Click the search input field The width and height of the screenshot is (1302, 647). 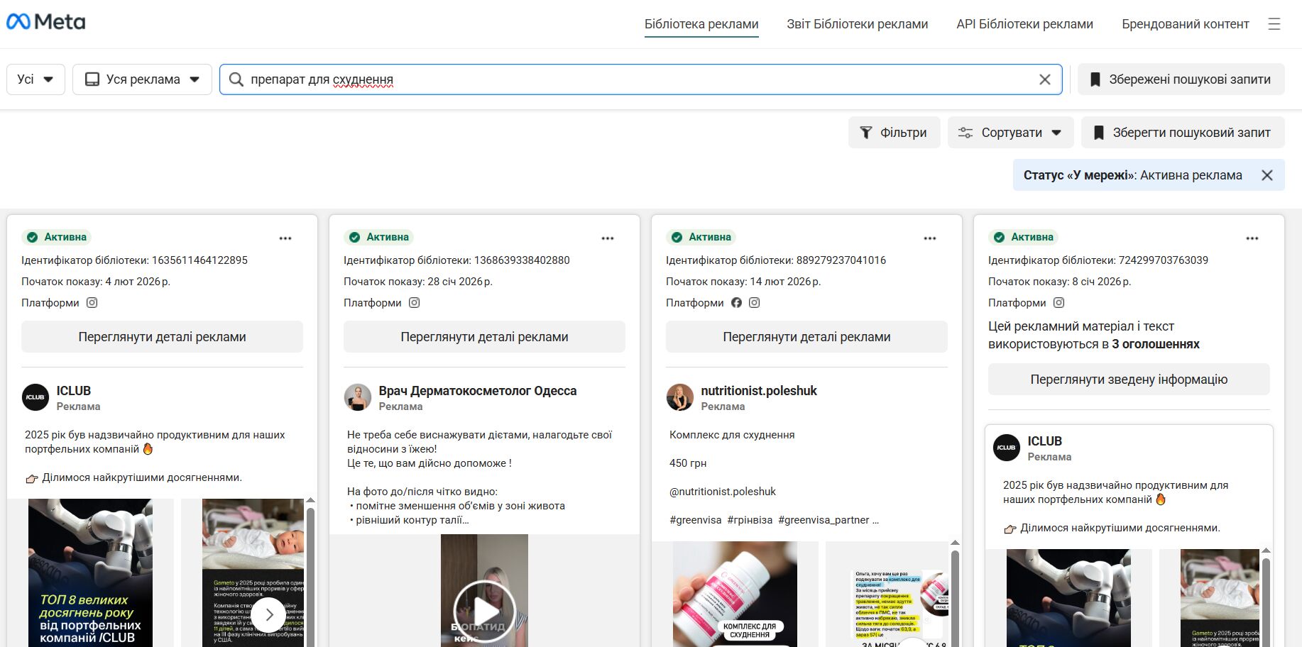(x=640, y=79)
